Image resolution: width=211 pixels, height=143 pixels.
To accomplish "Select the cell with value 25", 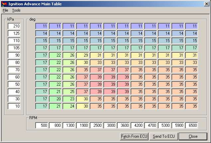I will (69, 91).
